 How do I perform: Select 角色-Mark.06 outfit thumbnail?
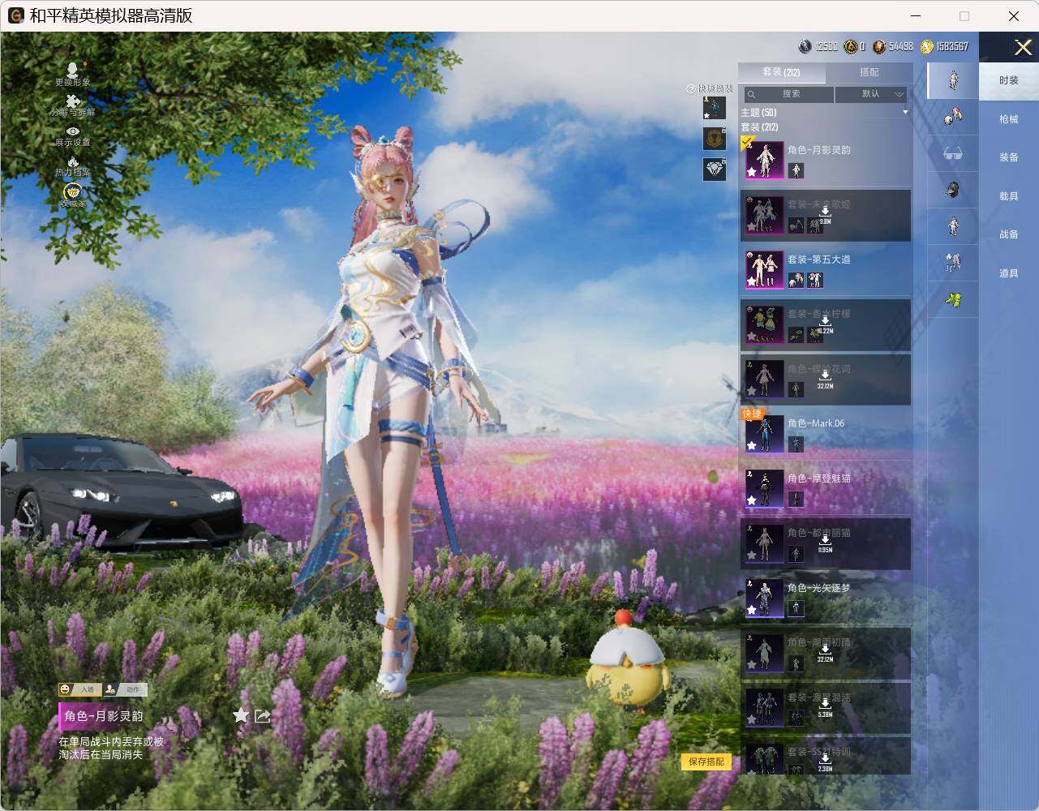click(765, 434)
